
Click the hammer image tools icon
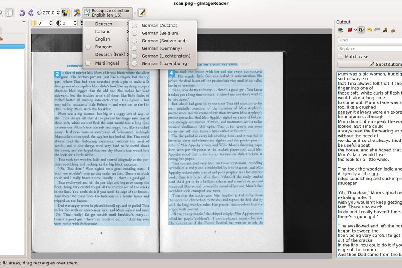[77, 13]
